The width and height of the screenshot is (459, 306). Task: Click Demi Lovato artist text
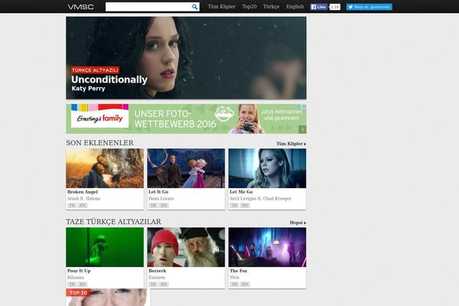click(161, 199)
